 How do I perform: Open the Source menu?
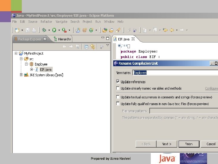point(33,22)
